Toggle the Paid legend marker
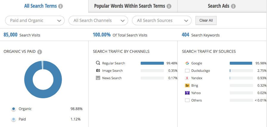 click(x=13, y=119)
